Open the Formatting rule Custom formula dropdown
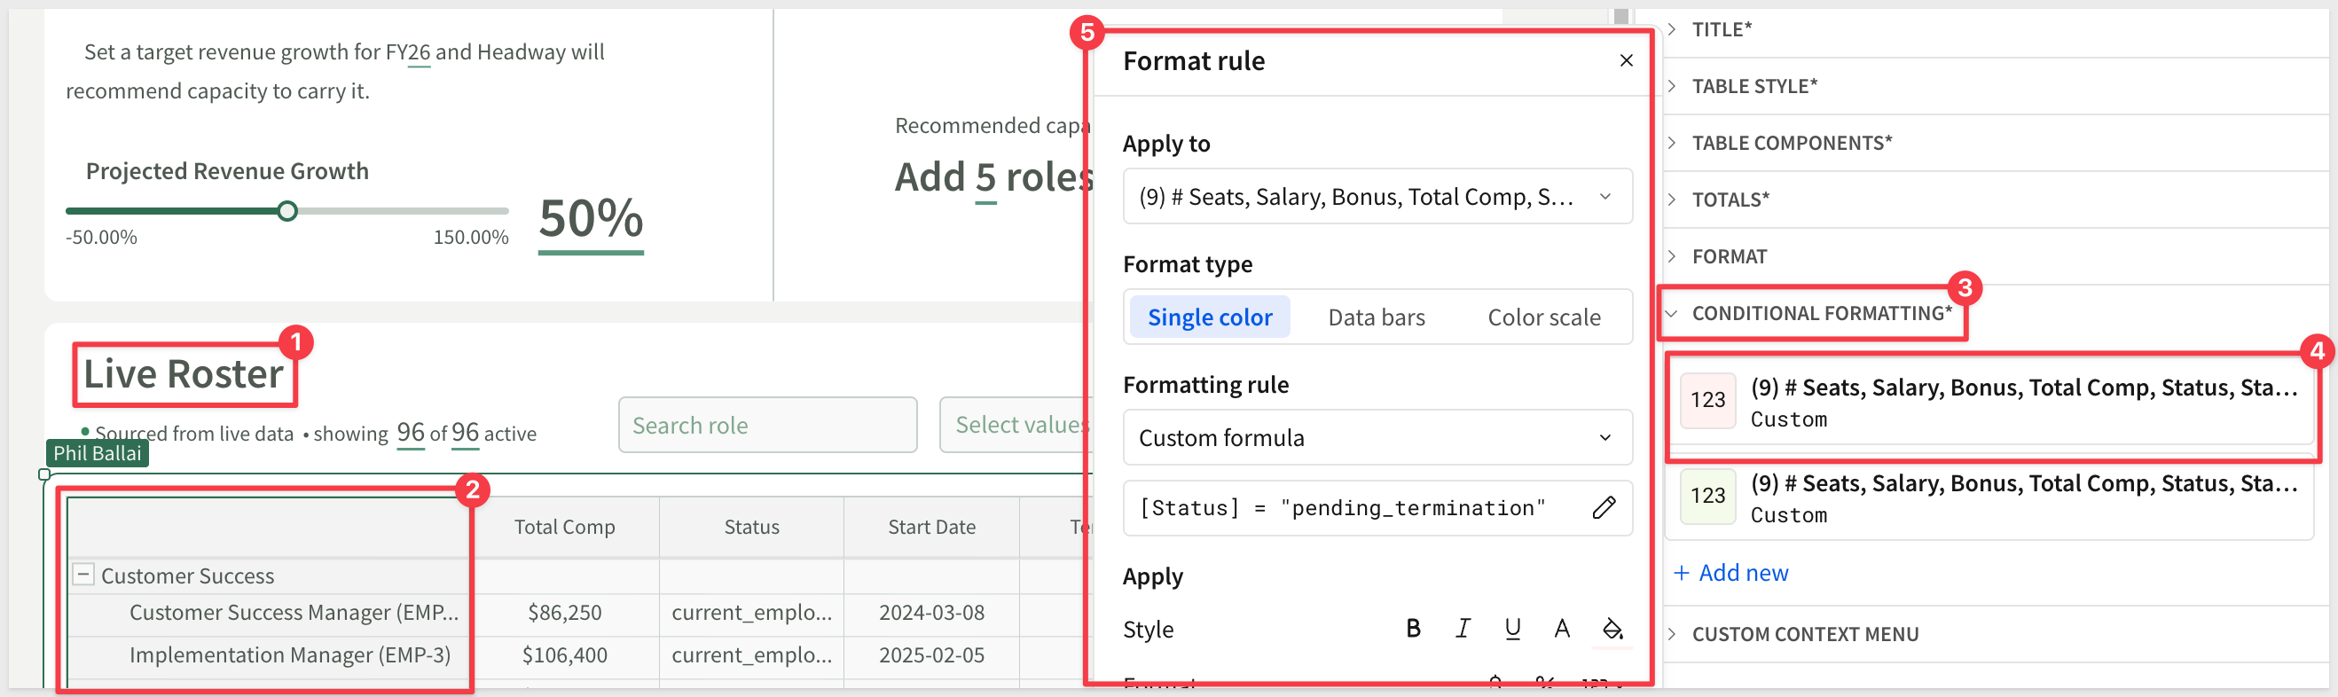This screenshot has width=2338, height=697. [1377, 437]
